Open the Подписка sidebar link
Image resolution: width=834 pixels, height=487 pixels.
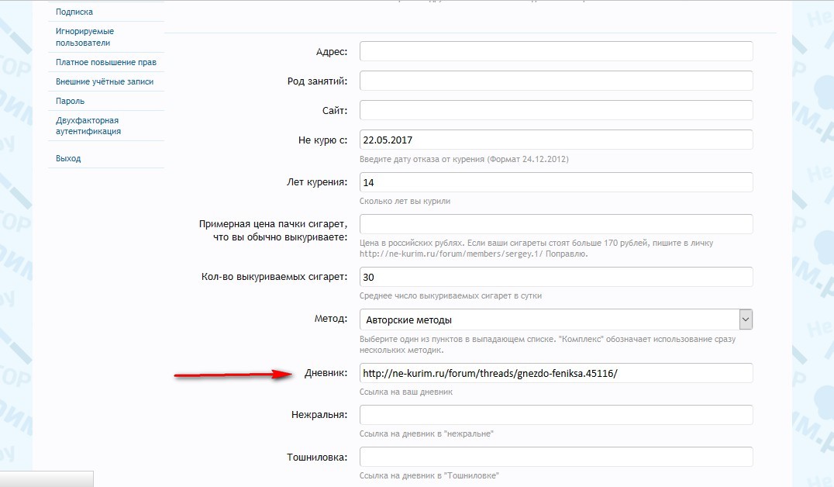coord(74,12)
